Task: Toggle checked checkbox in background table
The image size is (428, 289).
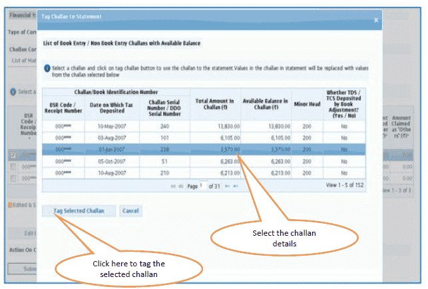Action: click(13, 156)
